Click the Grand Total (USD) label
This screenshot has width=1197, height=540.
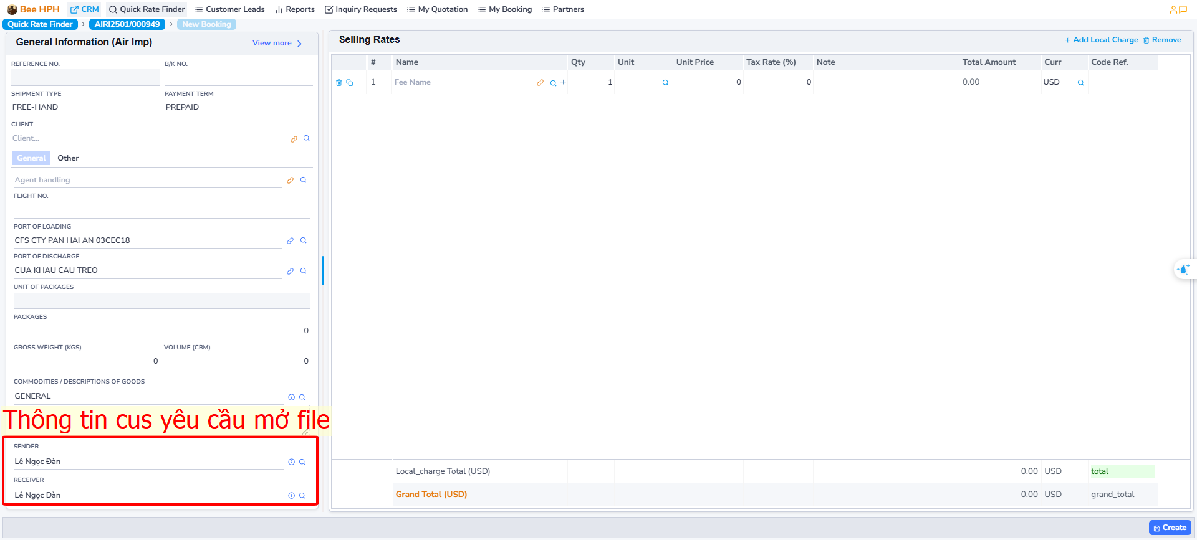(431, 495)
